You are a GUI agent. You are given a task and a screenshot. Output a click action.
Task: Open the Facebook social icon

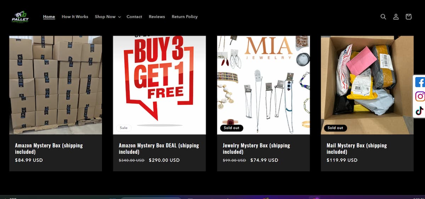coord(420,82)
